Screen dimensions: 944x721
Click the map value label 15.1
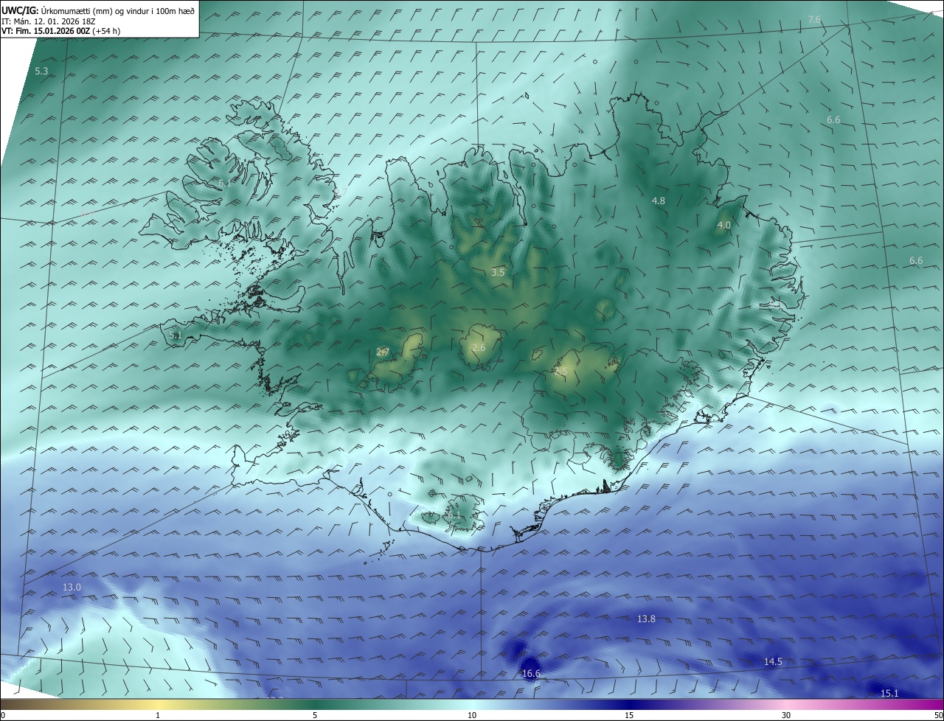pos(889,694)
